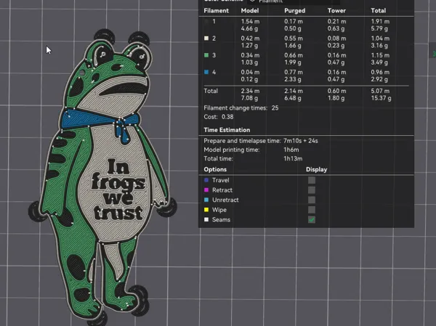Image resolution: width=436 pixels, height=326 pixels.
Task: Click the Options section header
Action: click(x=215, y=169)
